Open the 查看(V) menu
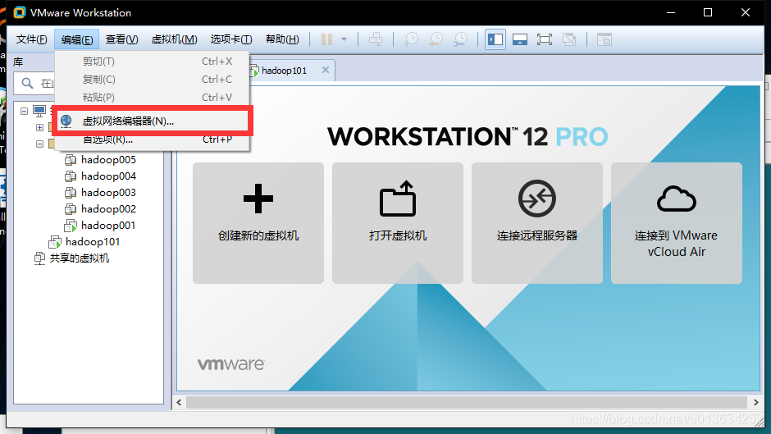 [121, 39]
